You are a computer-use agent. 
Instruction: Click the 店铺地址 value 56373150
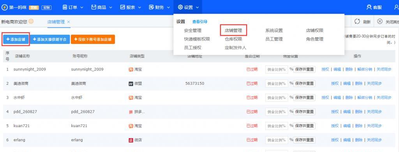195,84
